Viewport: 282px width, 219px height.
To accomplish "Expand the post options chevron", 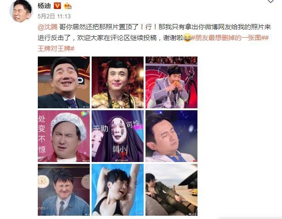I will point(271,1).
